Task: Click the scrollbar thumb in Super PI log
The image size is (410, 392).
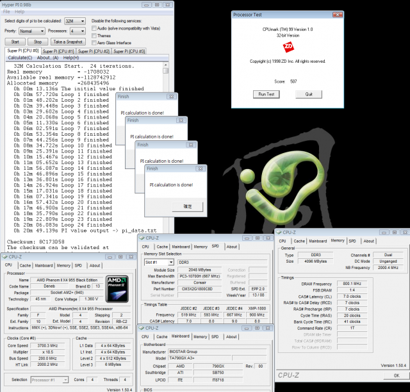Action: click(165, 70)
